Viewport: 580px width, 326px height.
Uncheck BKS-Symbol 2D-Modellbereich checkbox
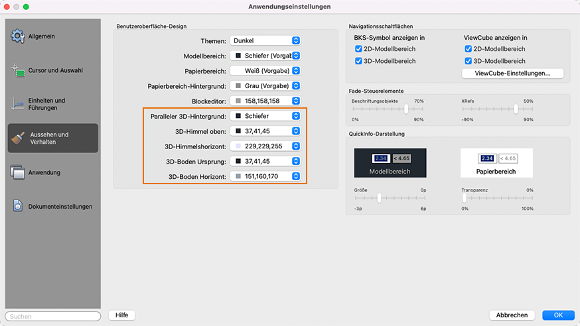pyautogui.click(x=358, y=49)
